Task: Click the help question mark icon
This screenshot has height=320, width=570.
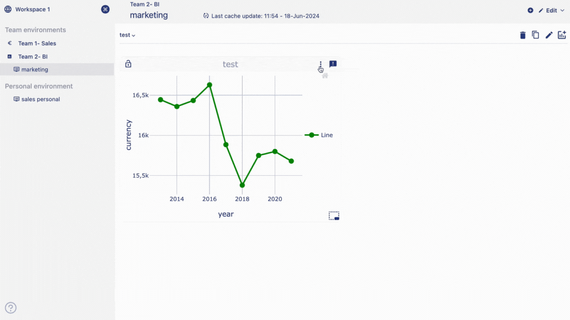Action: tap(10, 308)
